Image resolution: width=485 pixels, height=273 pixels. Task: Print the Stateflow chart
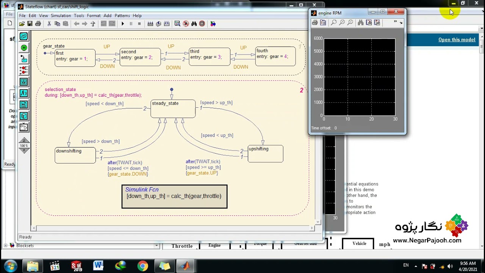click(38, 24)
